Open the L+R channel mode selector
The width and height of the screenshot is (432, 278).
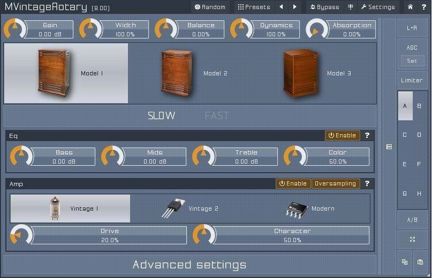pos(412,28)
